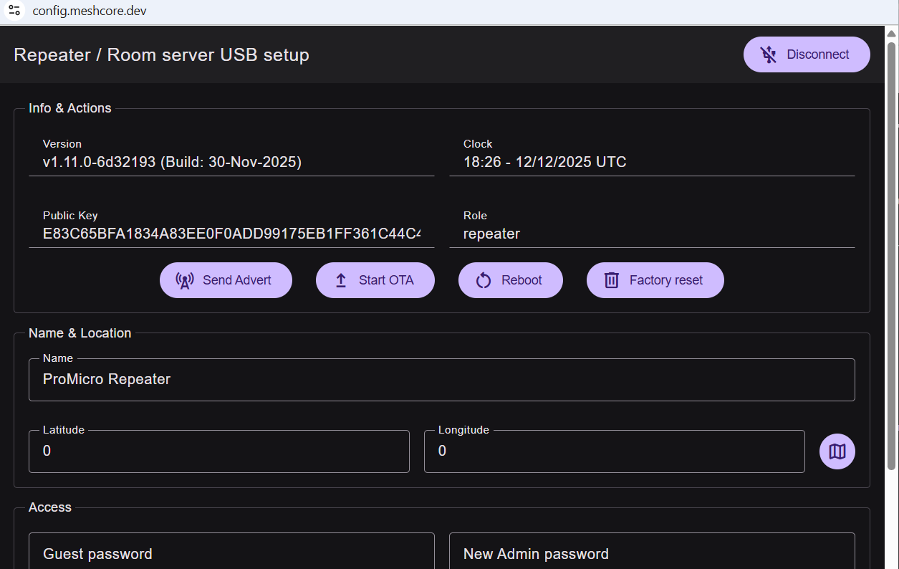Click the crossed-out USB icon on Disconnect

click(x=769, y=54)
